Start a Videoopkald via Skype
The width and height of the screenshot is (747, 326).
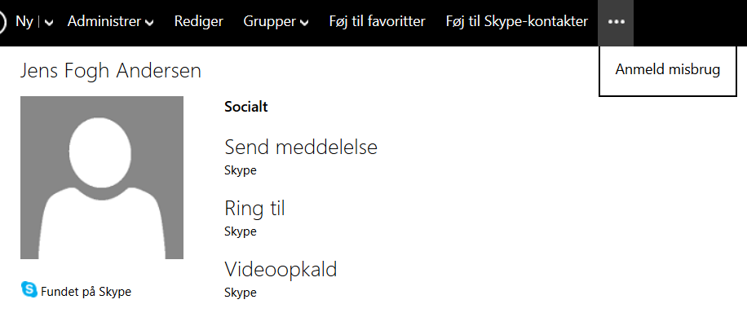(x=281, y=270)
